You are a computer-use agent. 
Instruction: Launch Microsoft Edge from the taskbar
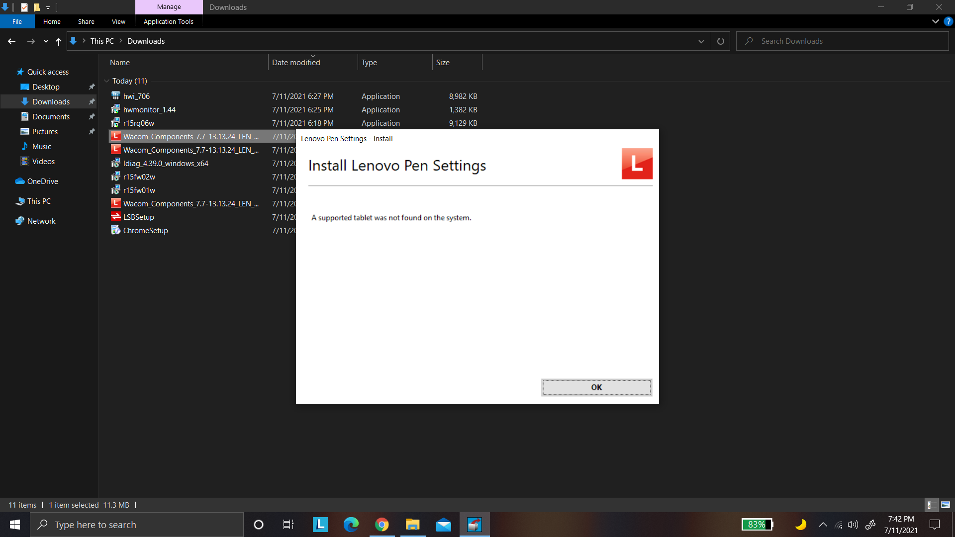tap(351, 525)
